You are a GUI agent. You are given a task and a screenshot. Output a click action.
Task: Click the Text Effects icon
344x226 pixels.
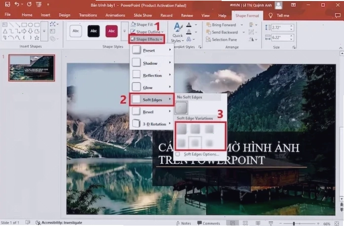pyautogui.click(x=189, y=39)
